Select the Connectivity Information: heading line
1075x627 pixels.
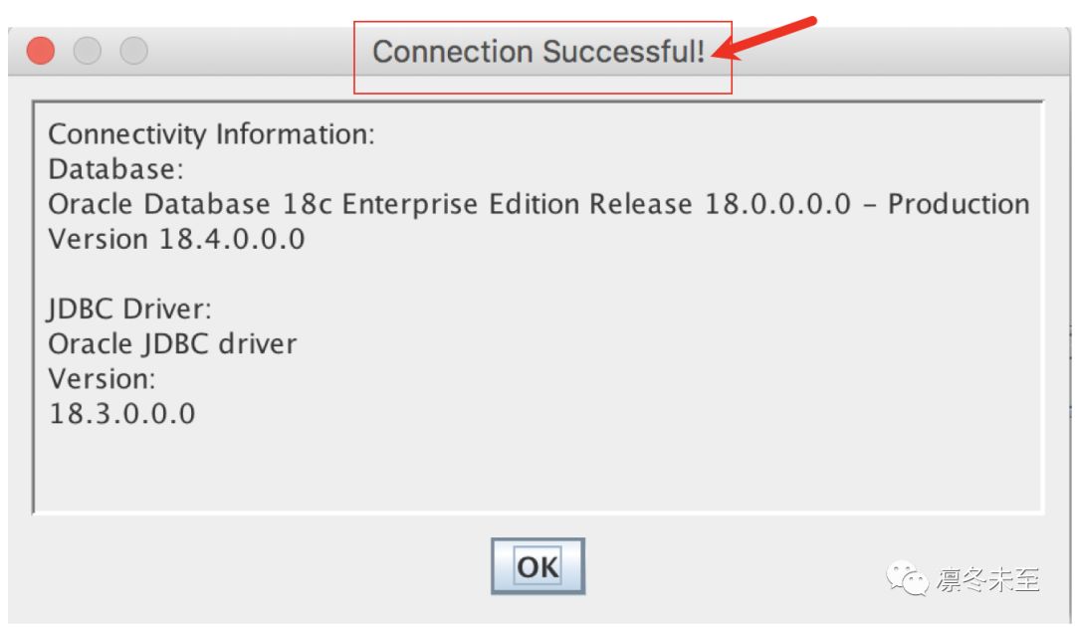coord(211,134)
